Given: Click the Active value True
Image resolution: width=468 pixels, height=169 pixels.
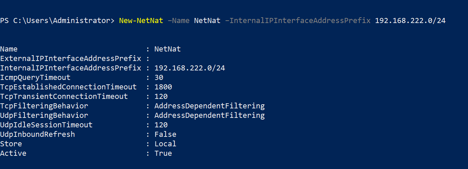Looking at the screenshot, I should click(x=163, y=153).
